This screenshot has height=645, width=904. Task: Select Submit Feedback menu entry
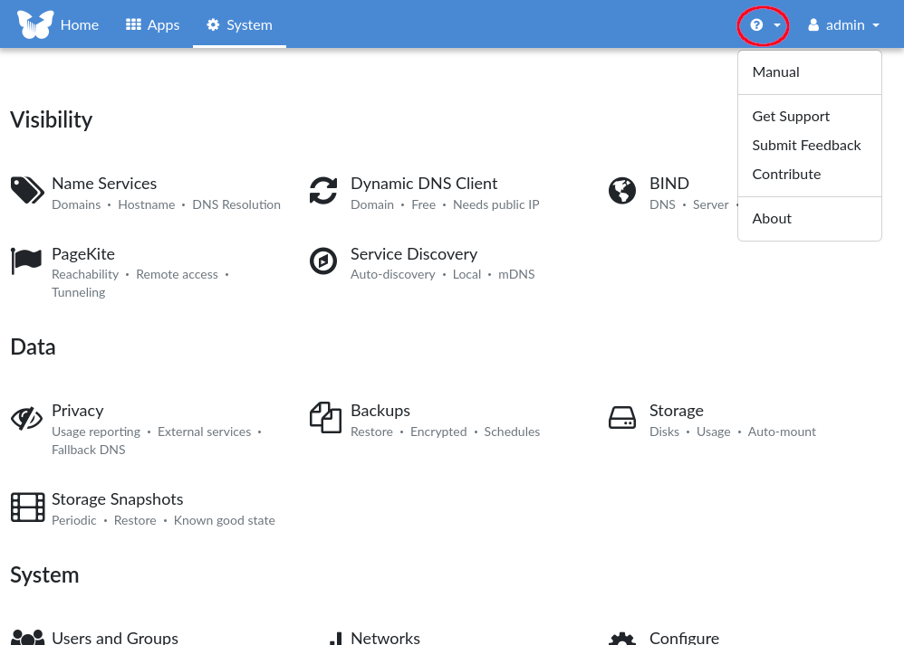pyautogui.click(x=806, y=146)
